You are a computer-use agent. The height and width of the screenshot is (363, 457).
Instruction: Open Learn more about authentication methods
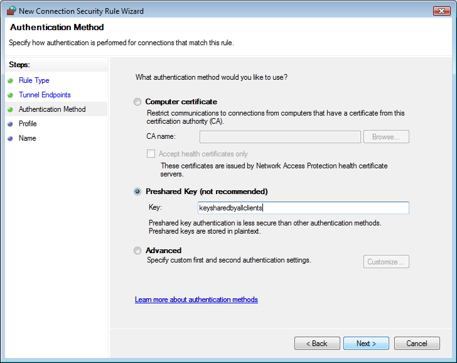196,300
